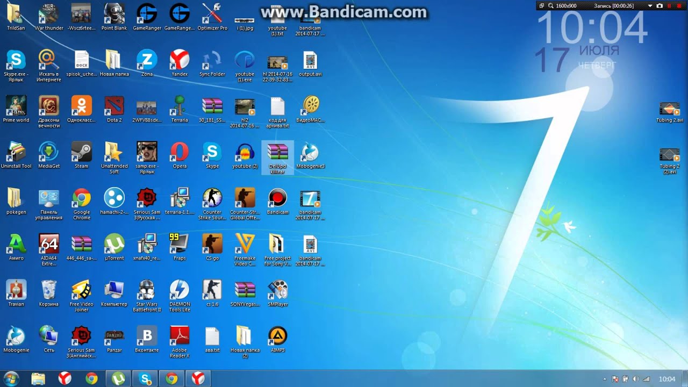688x387 pixels.
Task: Open Bandicam recorder bar dropdown arrow
Action: tap(650, 5)
